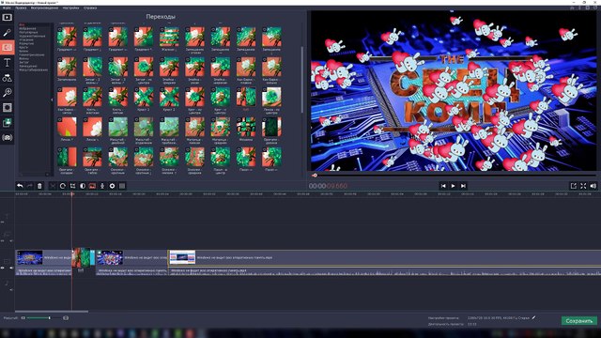Start voice recording with microphone icon
The width and height of the screenshot is (601, 338).
(x=102, y=186)
